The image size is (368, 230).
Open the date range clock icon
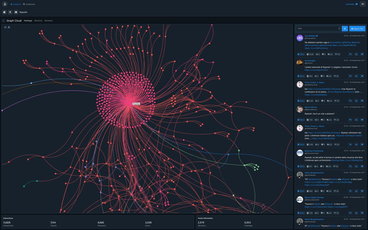tap(4, 12)
